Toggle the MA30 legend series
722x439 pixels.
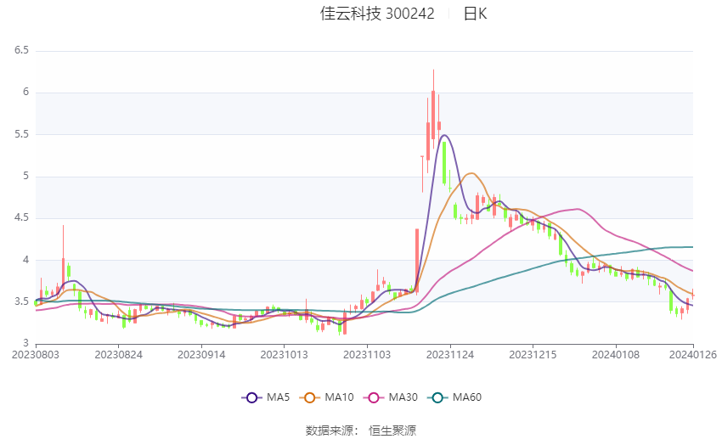[391, 397]
